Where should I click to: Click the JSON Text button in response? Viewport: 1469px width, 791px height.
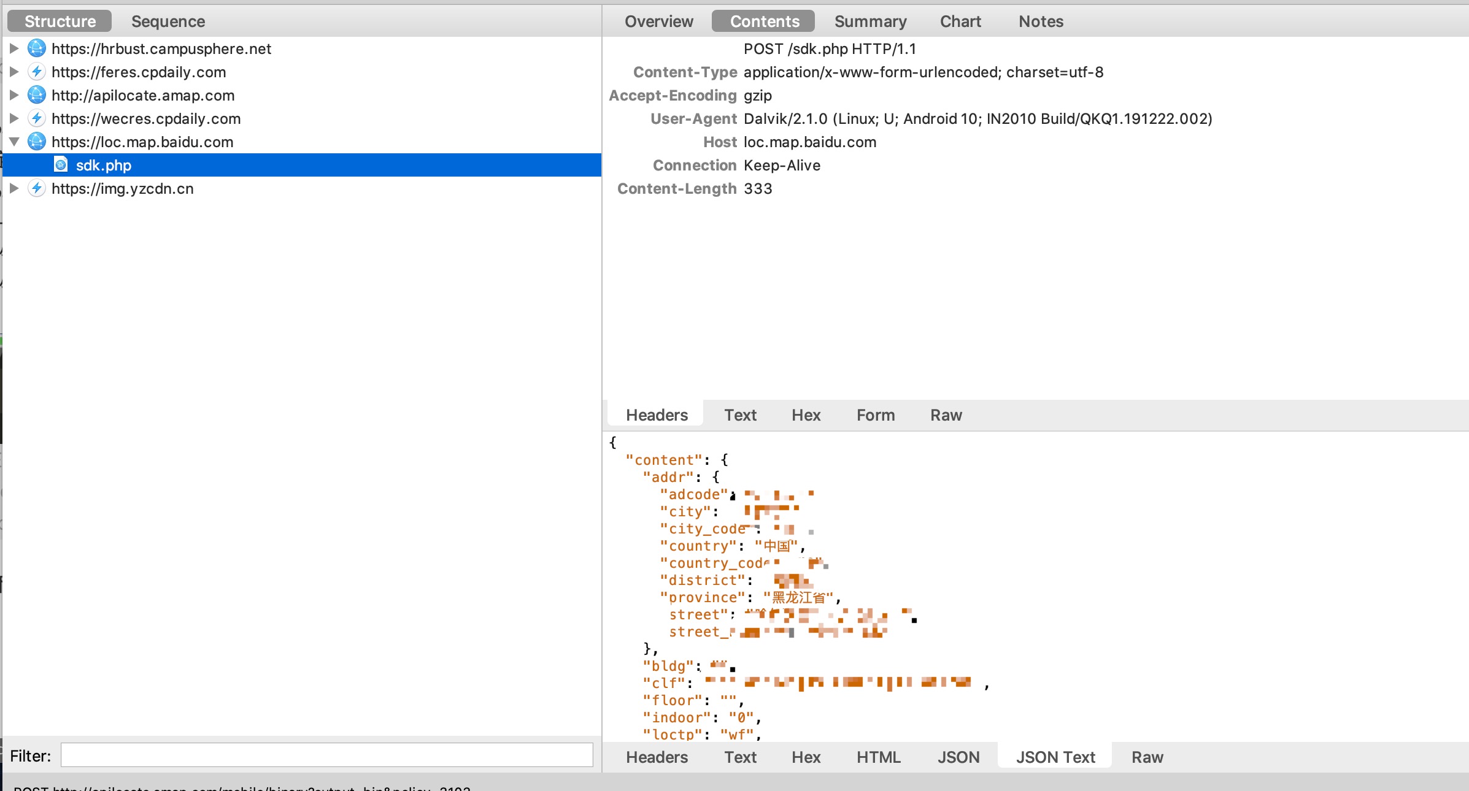point(1055,758)
